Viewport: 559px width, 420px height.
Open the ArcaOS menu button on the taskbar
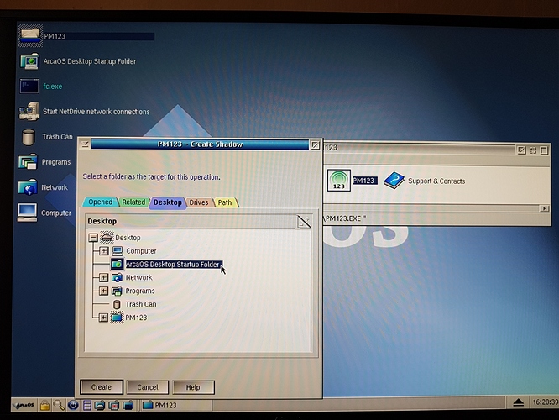click(x=24, y=405)
